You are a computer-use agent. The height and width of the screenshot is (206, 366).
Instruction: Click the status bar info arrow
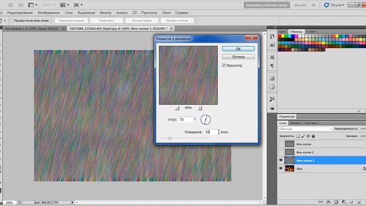click(x=73, y=203)
